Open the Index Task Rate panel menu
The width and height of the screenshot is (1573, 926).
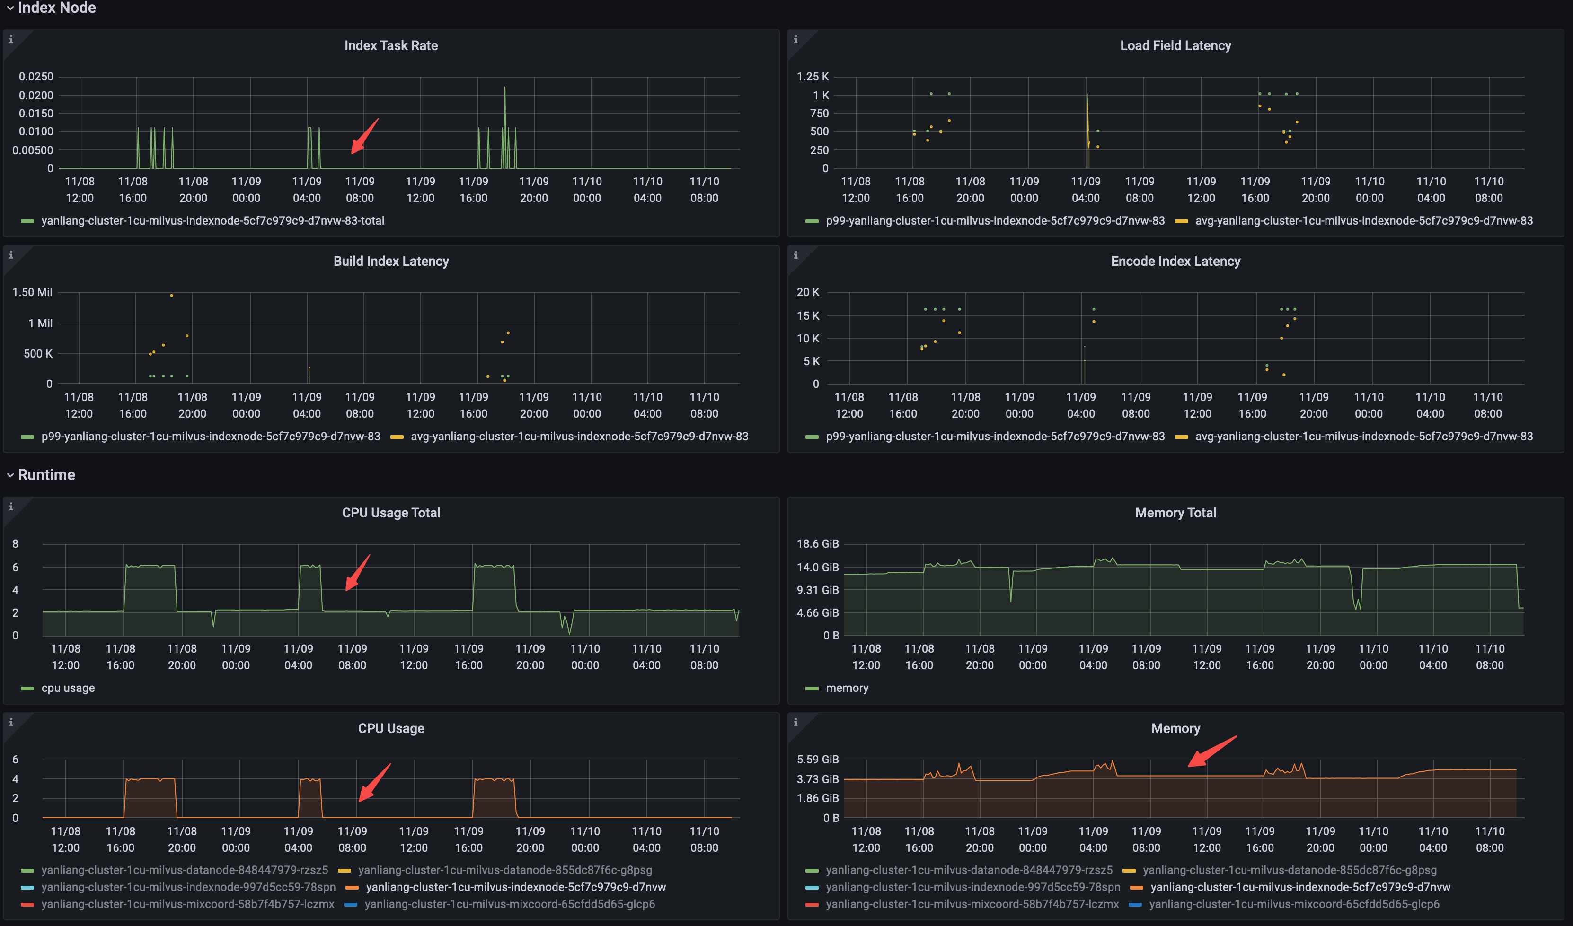coord(391,45)
